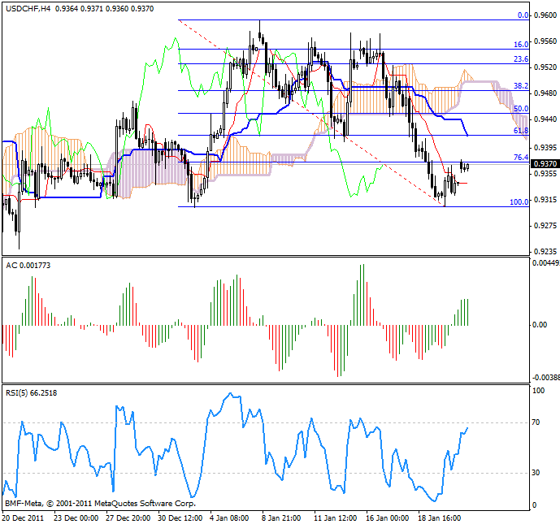Select the 61.8 Fibonacci level label
This screenshot has width=560, height=524.
[521, 130]
